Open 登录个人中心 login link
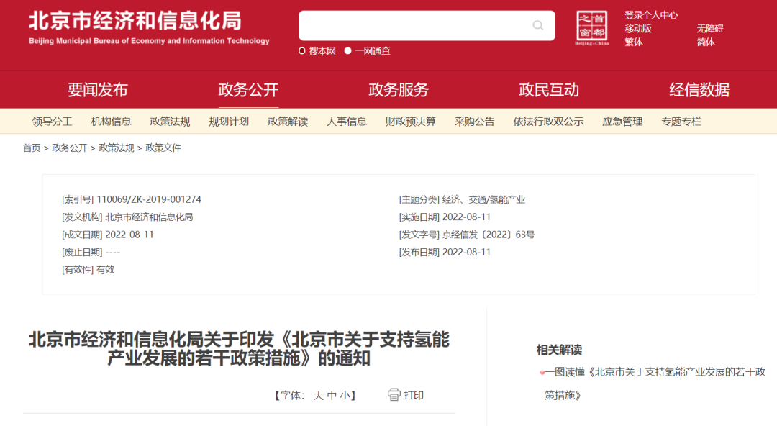 point(651,15)
